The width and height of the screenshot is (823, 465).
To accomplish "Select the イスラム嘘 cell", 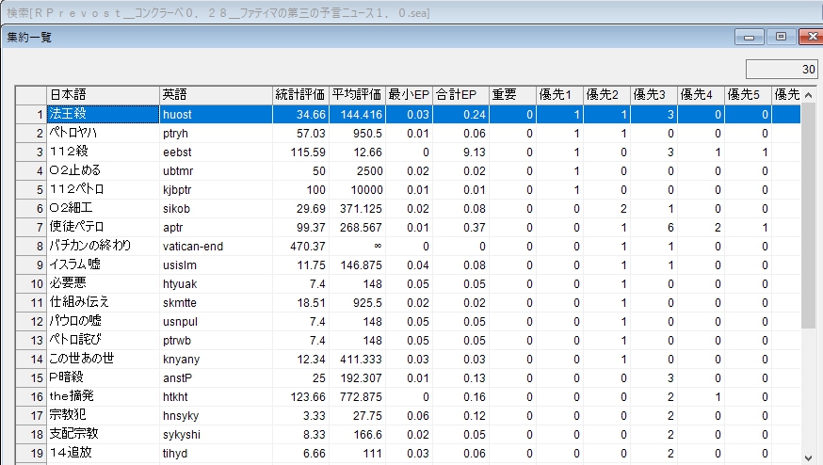I will [x=103, y=265].
